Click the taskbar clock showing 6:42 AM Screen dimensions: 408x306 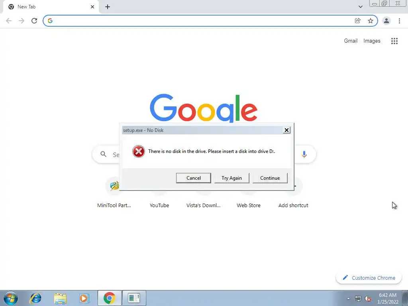click(x=388, y=298)
